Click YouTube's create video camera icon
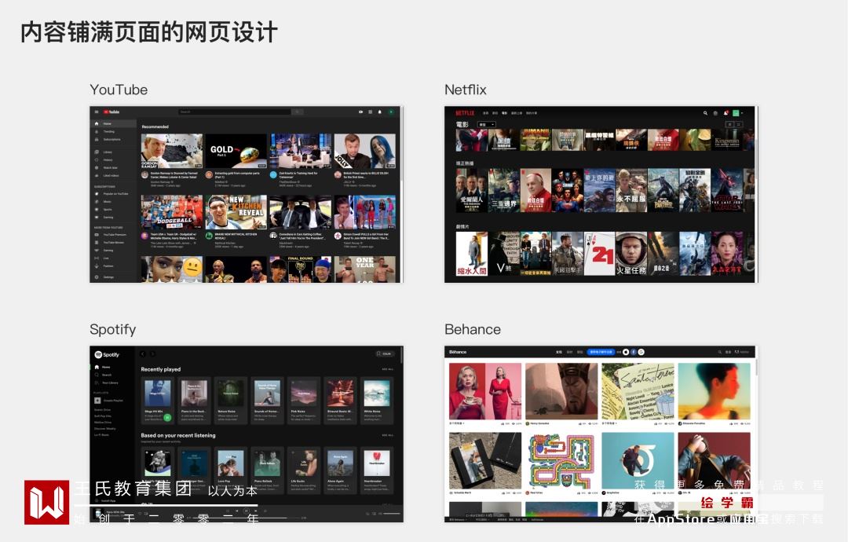This screenshot has height=542, width=848. click(360, 112)
